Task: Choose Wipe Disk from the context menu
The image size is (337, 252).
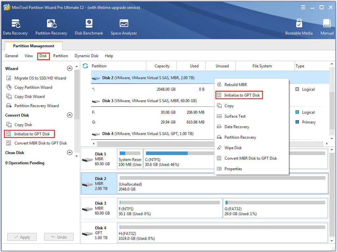Action: tap(233, 148)
